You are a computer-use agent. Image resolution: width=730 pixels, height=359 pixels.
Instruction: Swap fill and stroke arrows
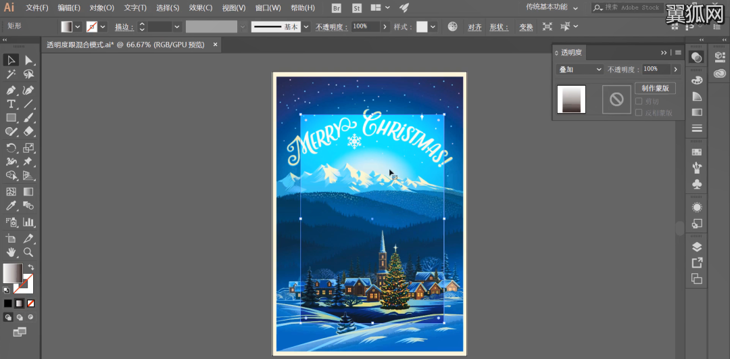point(30,267)
